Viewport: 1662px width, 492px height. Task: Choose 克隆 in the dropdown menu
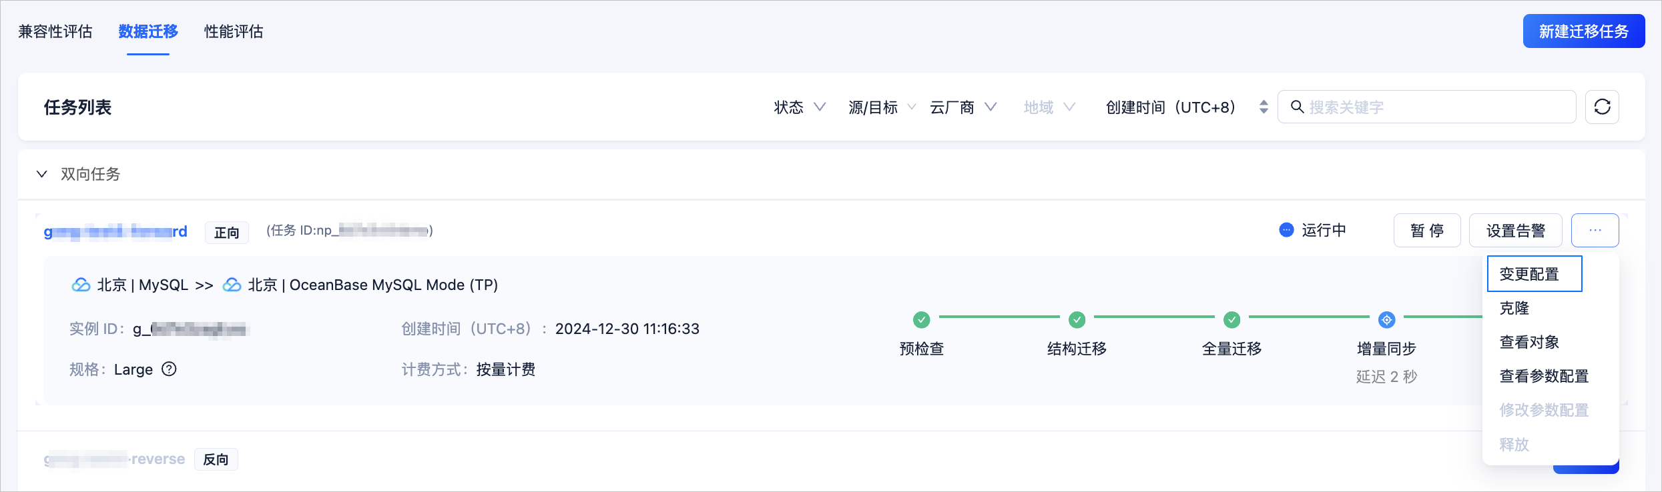point(1514,308)
